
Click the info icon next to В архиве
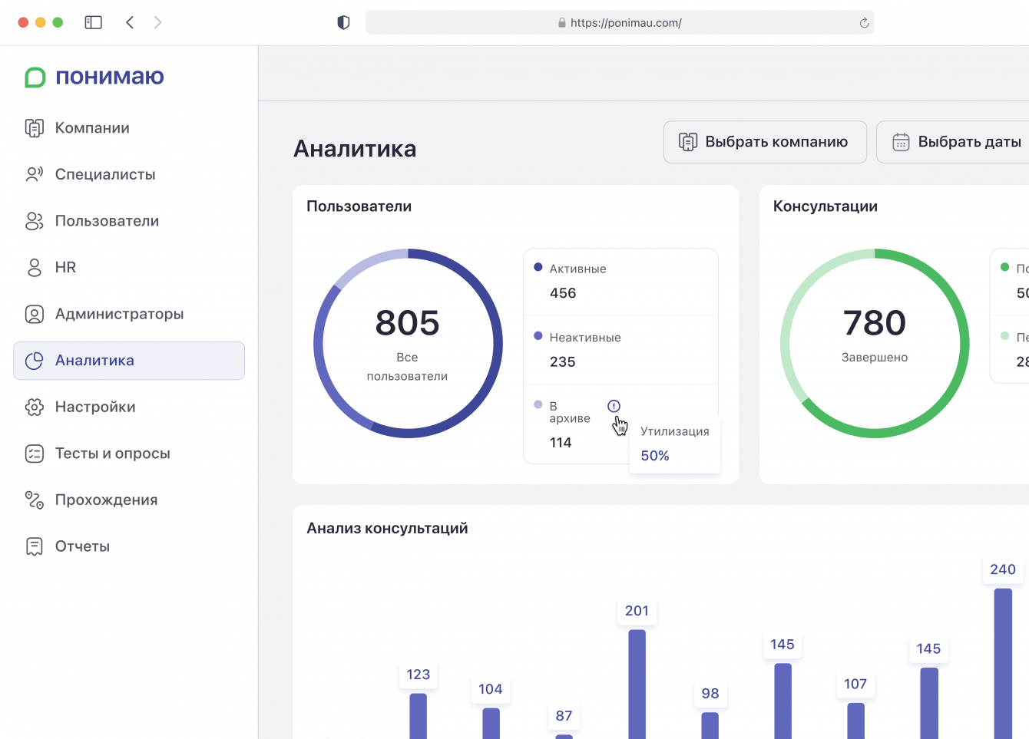(x=614, y=406)
